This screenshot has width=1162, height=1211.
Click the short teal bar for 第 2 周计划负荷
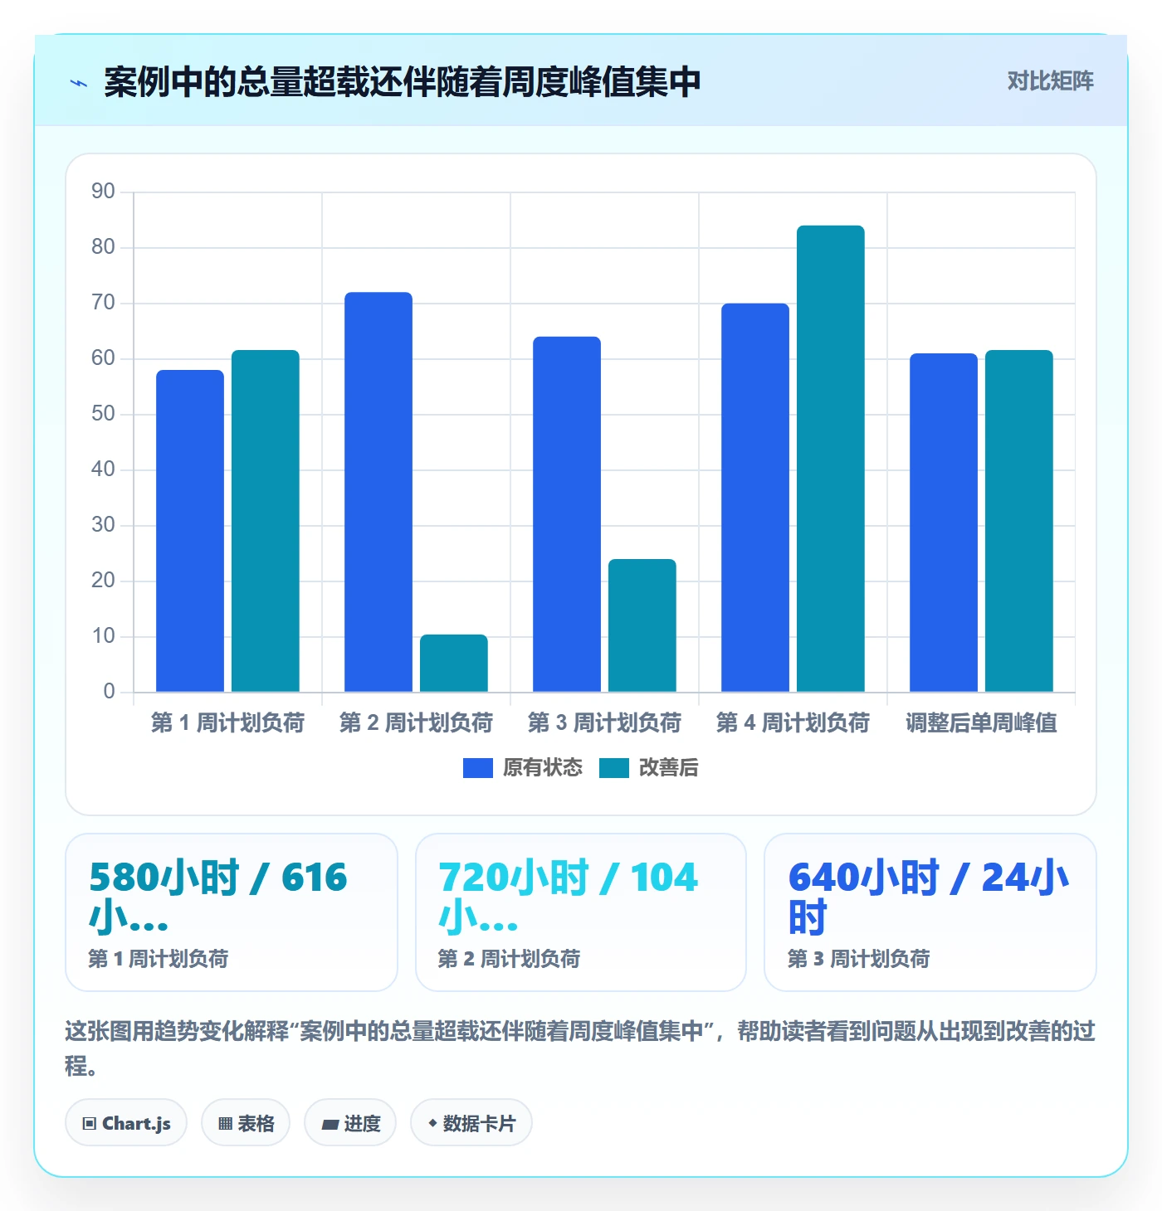coord(454,664)
